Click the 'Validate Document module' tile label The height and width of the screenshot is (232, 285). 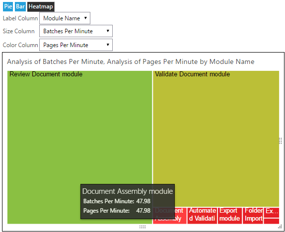click(x=193, y=74)
